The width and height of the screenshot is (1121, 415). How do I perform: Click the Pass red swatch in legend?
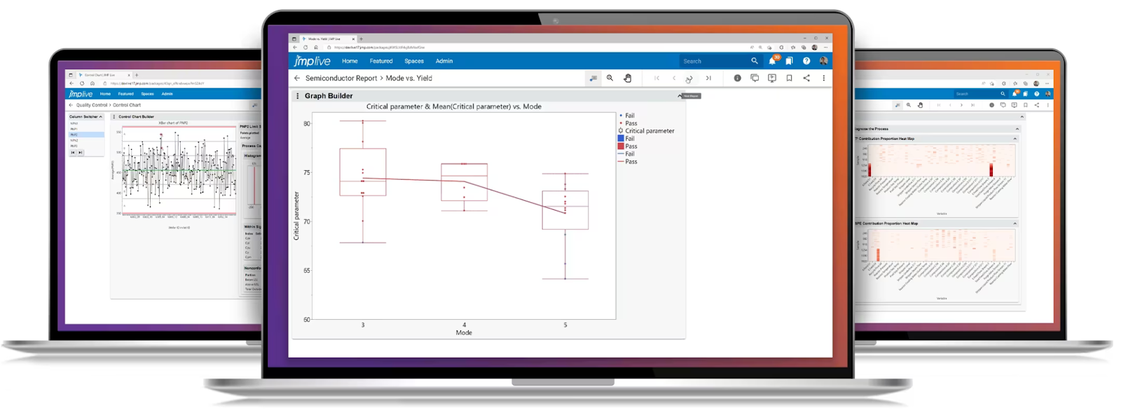point(621,146)
